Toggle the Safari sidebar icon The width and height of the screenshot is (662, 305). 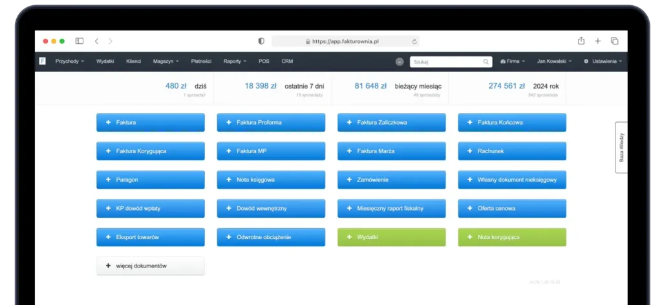(80, 41)
